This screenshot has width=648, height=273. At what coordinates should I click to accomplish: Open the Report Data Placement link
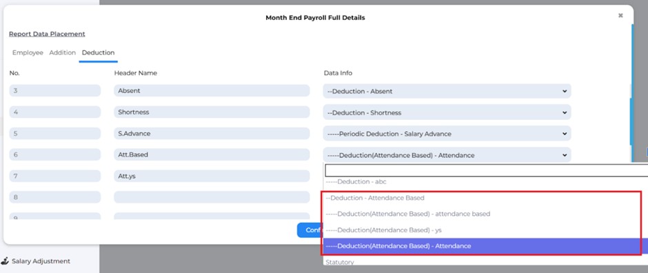pyautogui.click(x=47, y=34)
